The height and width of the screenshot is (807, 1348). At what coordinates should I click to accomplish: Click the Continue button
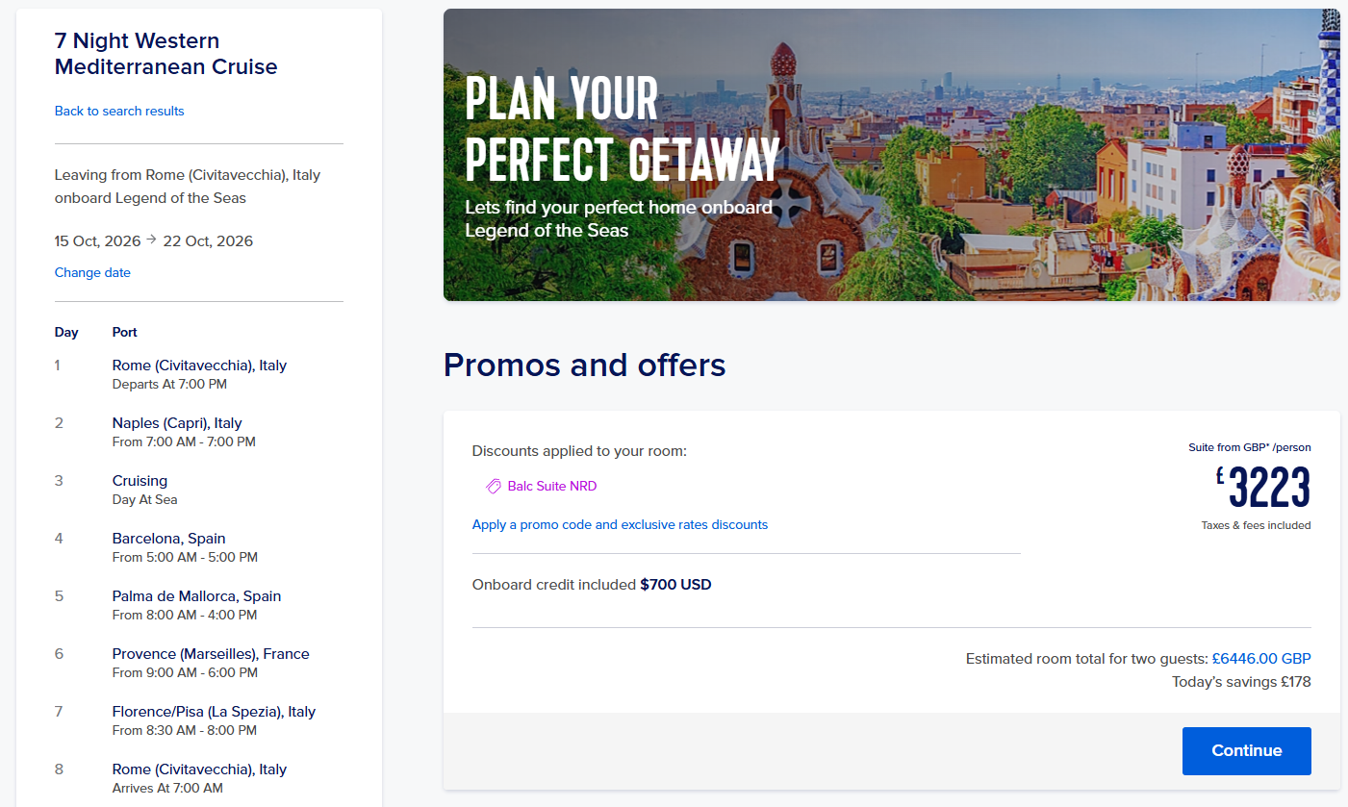1246,751
